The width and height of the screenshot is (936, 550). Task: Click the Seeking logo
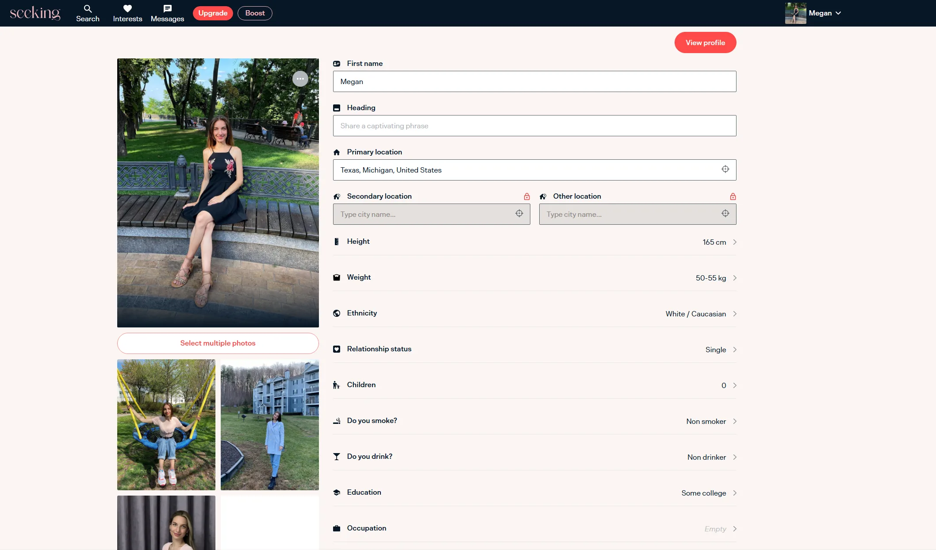pyautogui.click(x=35, y=13)
